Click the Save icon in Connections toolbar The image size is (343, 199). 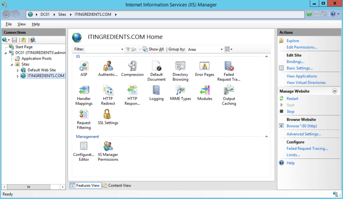coord(14,40)
